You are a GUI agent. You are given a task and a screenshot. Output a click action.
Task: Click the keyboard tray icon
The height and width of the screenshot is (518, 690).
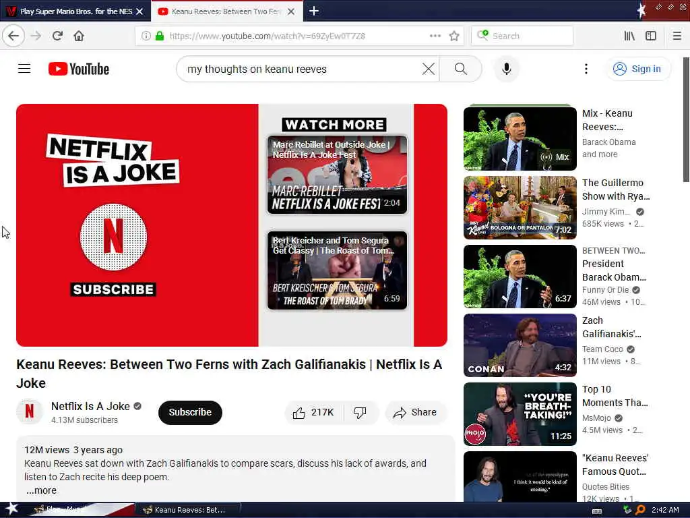click(x=597, y=511)
